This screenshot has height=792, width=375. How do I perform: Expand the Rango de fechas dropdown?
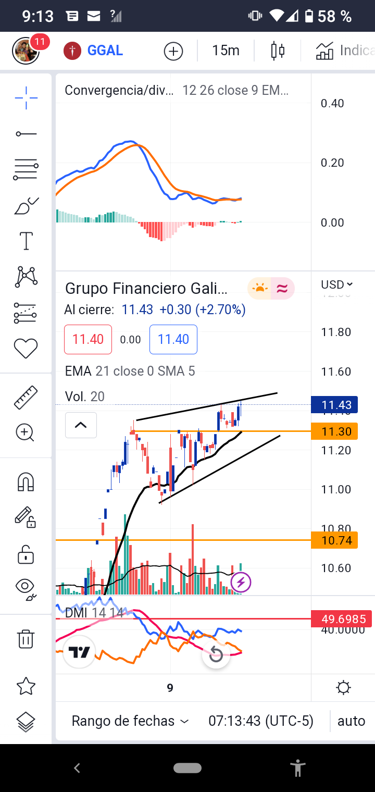pos(130,721)
